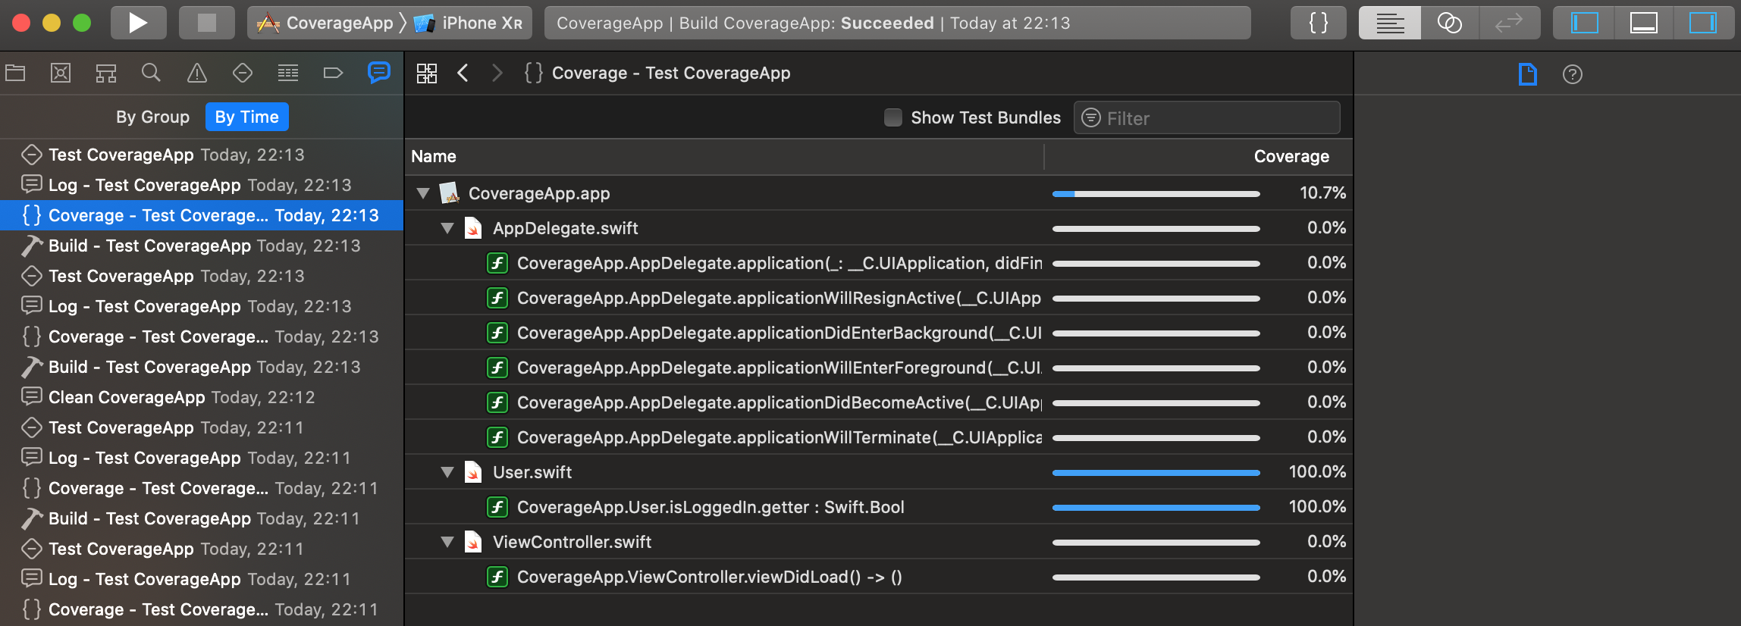Open related items grid menu in jump bar

[x=427, y=73]
